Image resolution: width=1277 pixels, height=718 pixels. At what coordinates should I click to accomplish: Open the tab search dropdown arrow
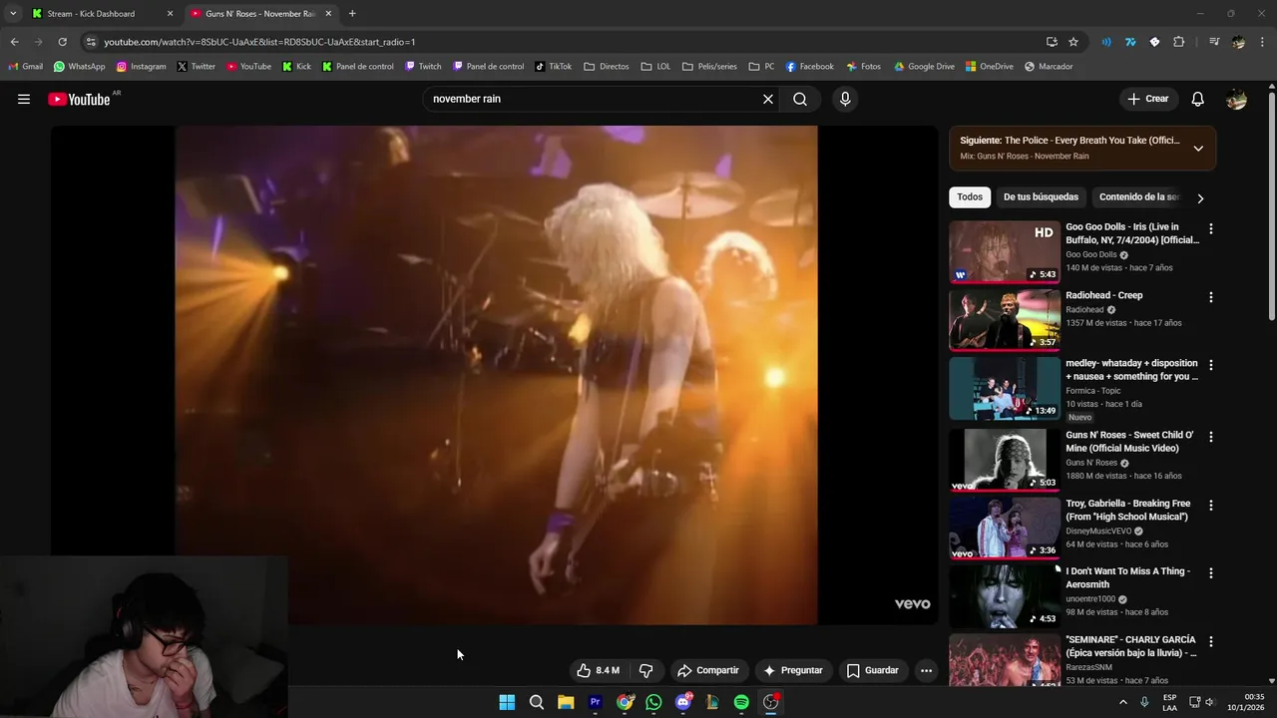(x=13, y=14)
